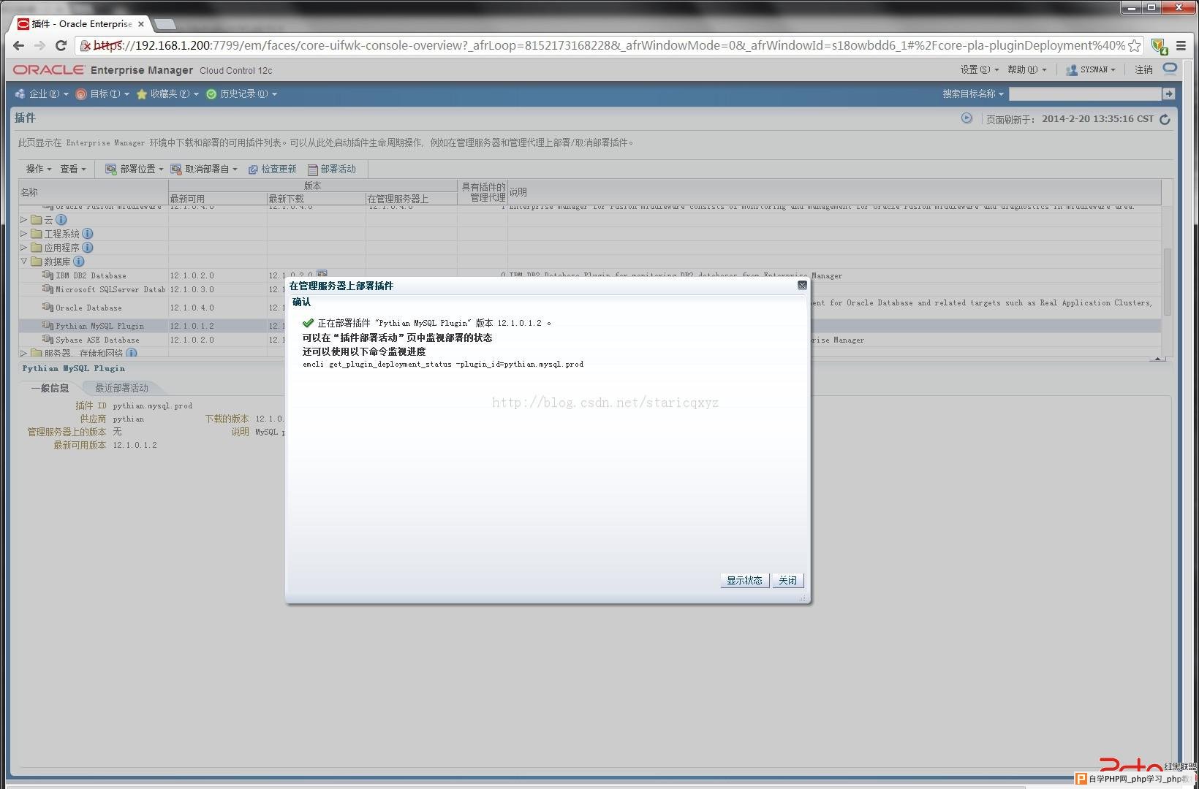
Task: Close the 插件 - Oracle Enterprise browser tab
Action: (x=141, y=24)
